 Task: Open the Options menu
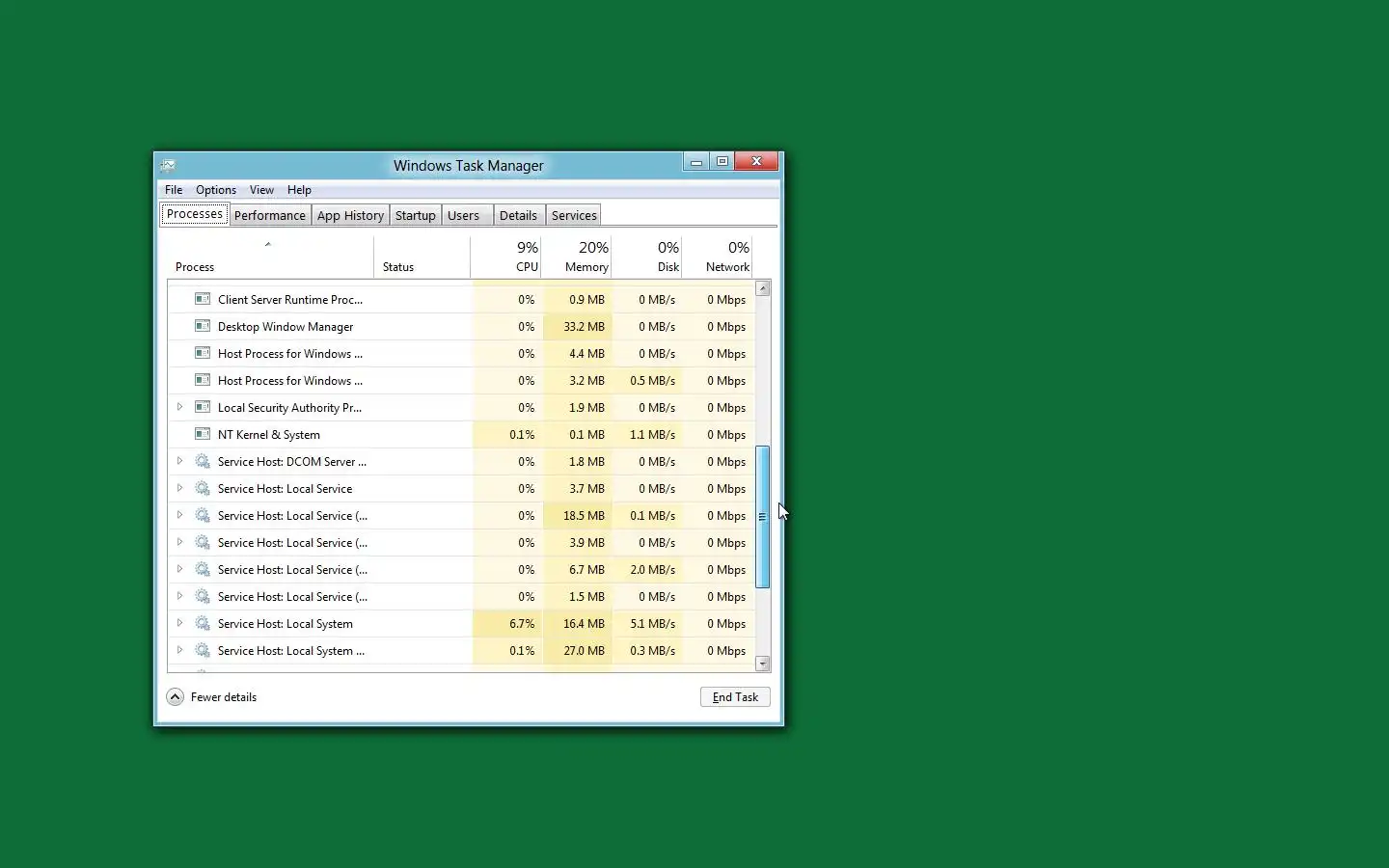pos(216,190)
